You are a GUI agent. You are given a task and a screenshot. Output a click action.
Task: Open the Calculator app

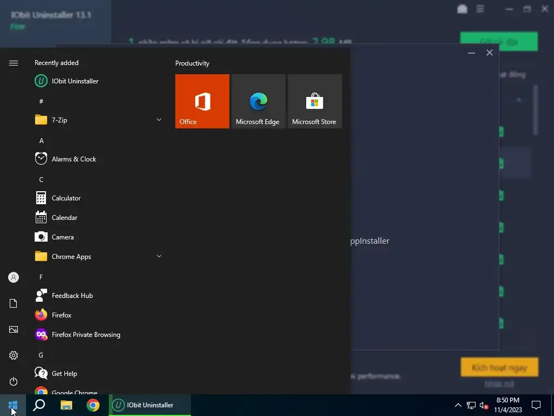(x=99, y=198)
